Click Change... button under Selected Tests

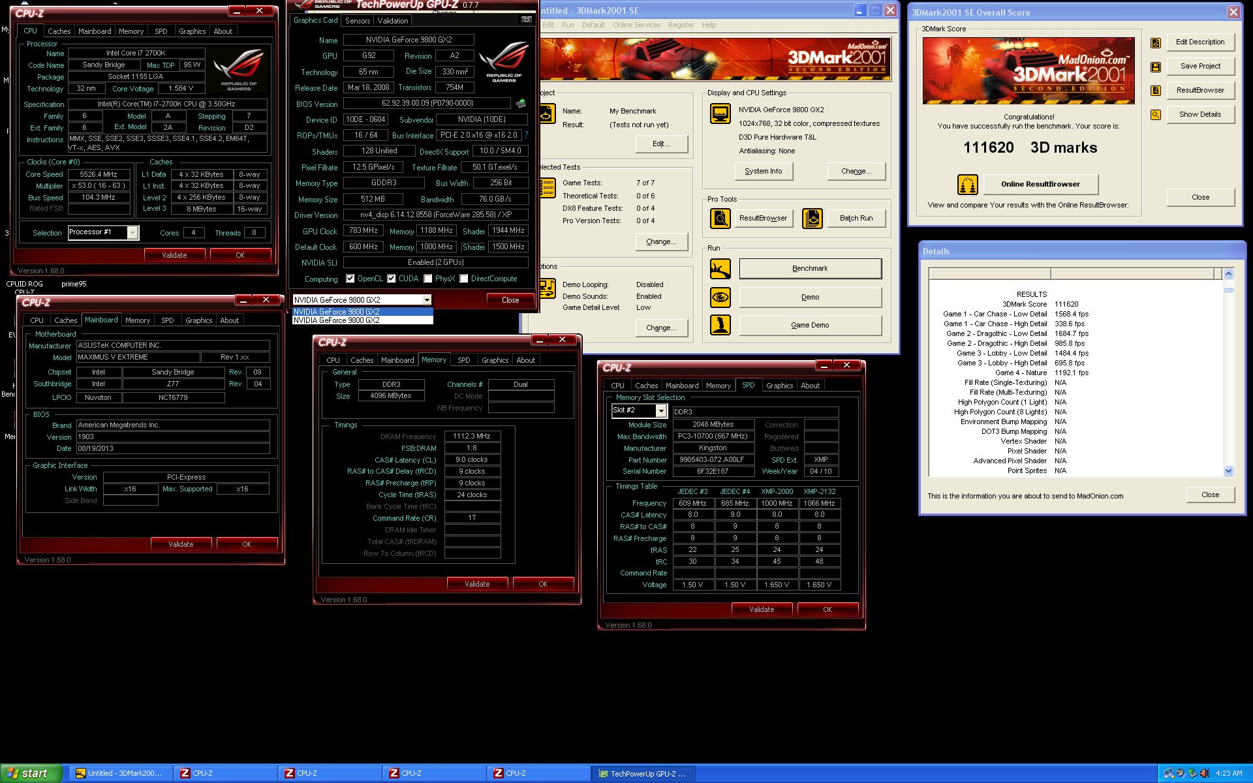[661, 241]
